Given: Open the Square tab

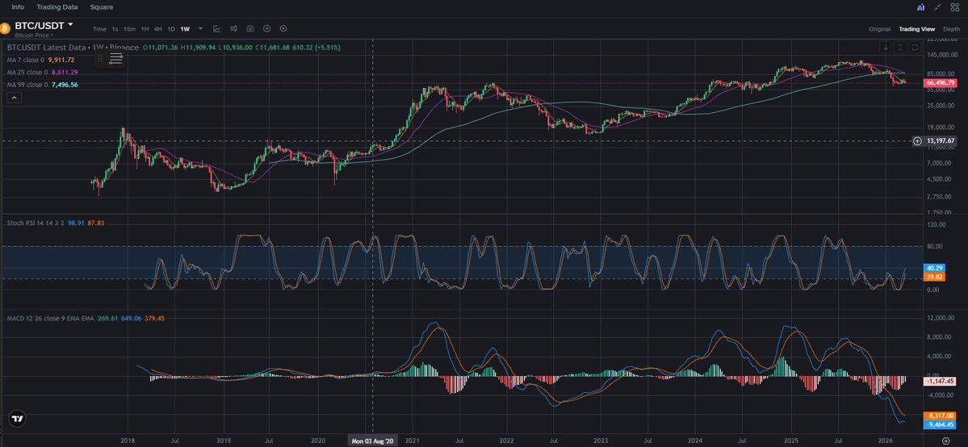Looking at the screenshot, I should tap(101, 6).
